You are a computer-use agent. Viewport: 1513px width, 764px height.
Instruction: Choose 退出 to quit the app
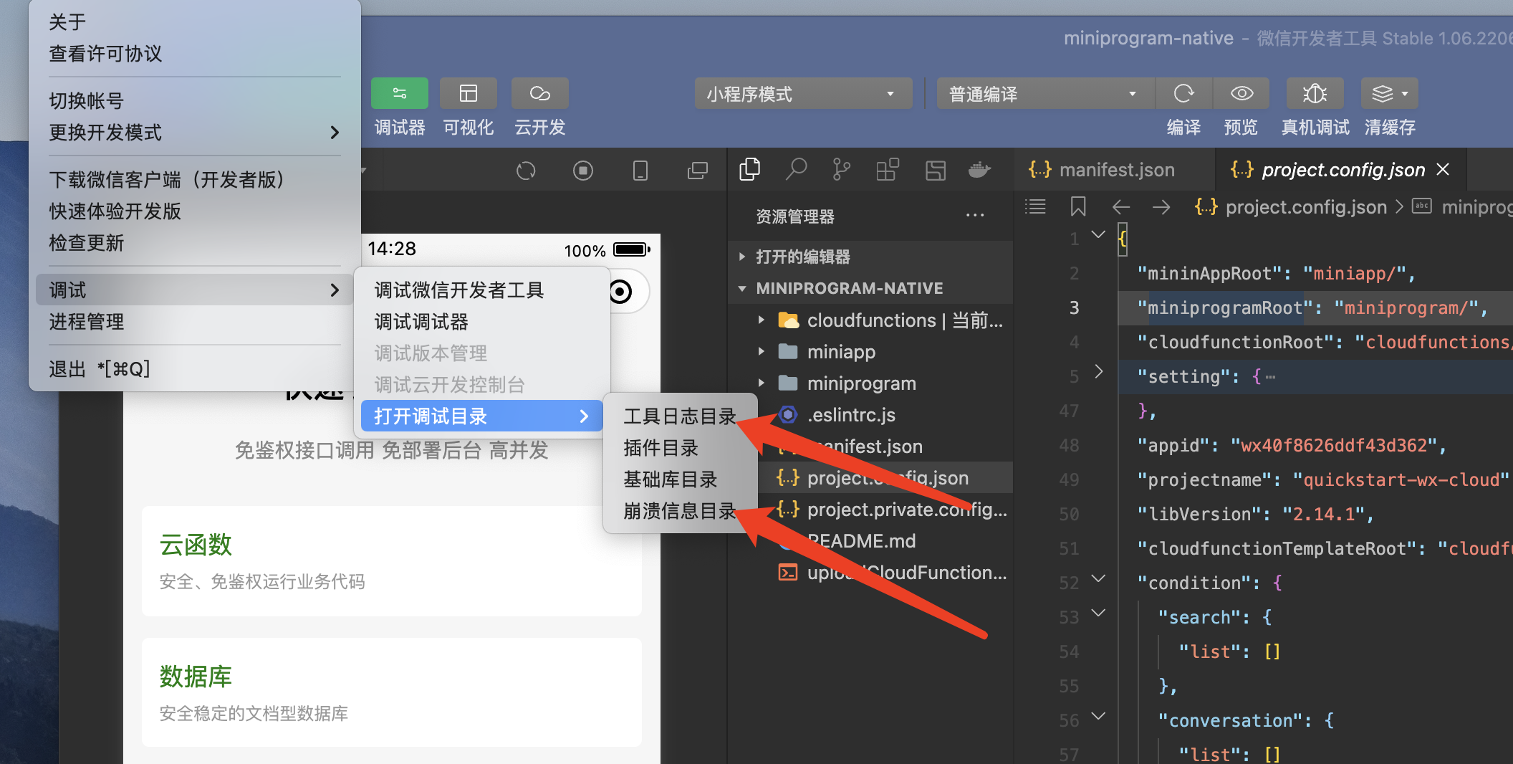[194, 369]
